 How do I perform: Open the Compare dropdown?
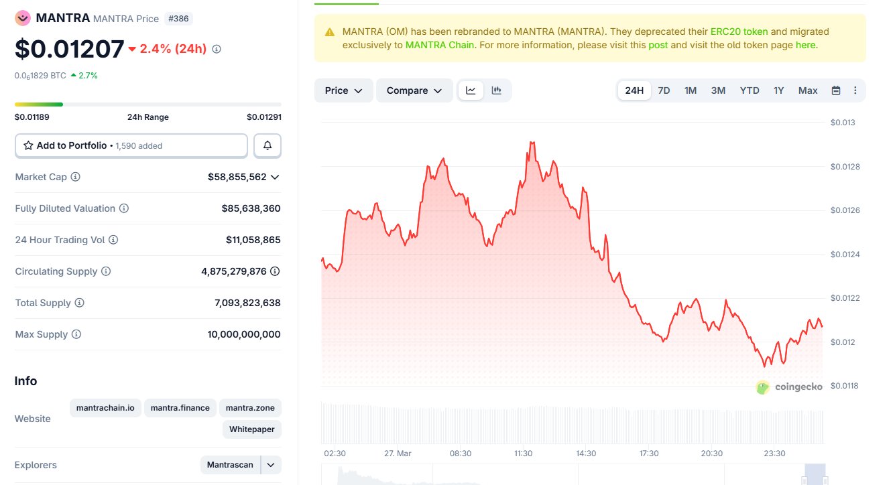pyautogui.click(x=414, y=90)
